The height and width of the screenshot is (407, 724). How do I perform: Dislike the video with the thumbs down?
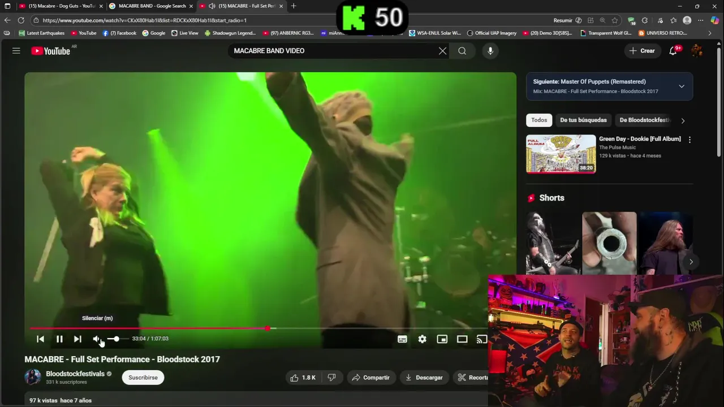click(x=332, y=378)
